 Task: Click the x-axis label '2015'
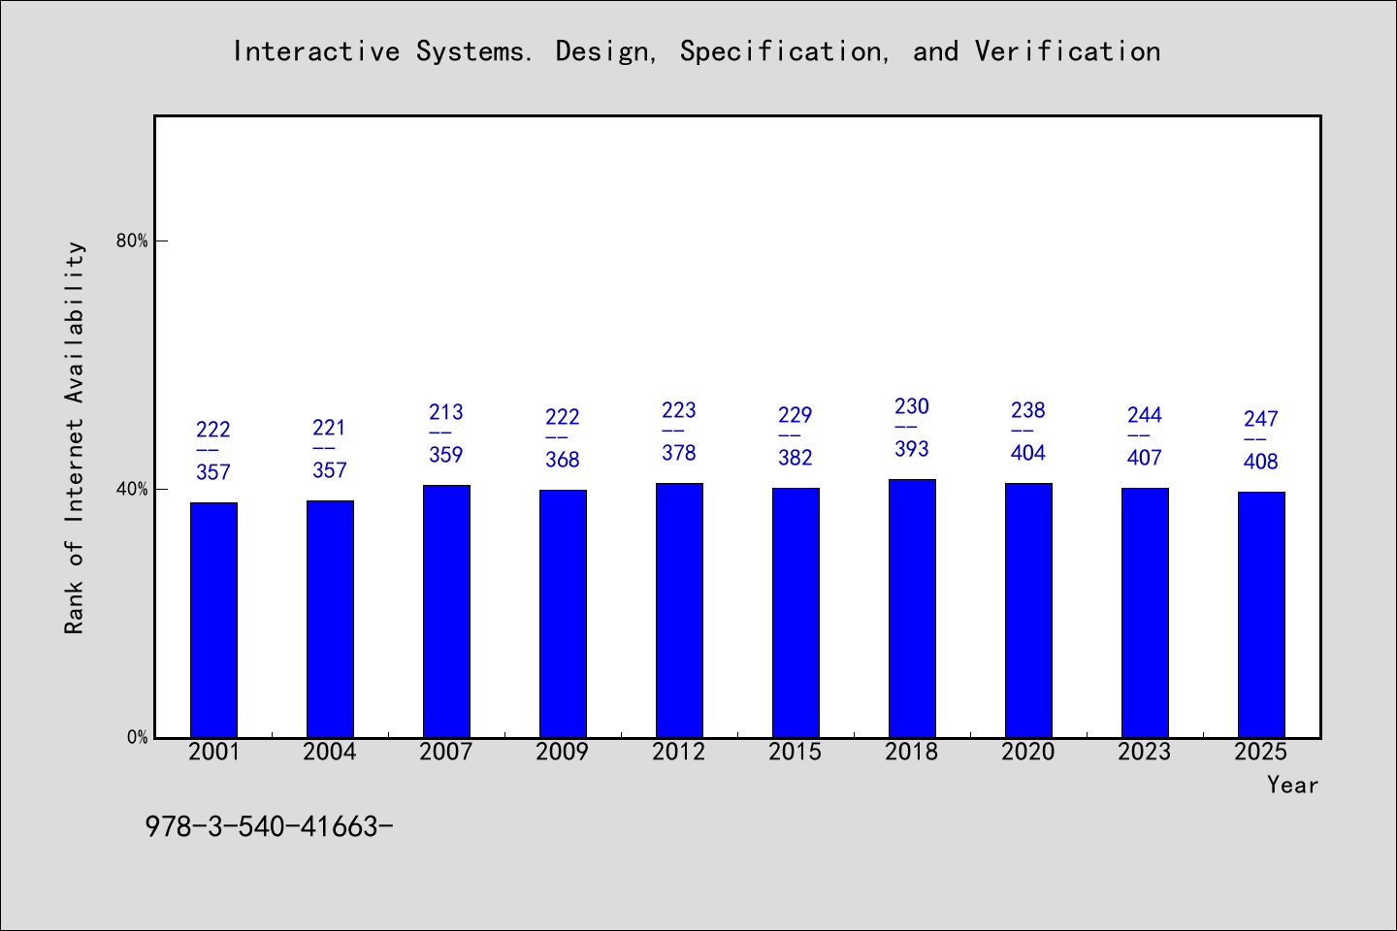coord(796,752)
